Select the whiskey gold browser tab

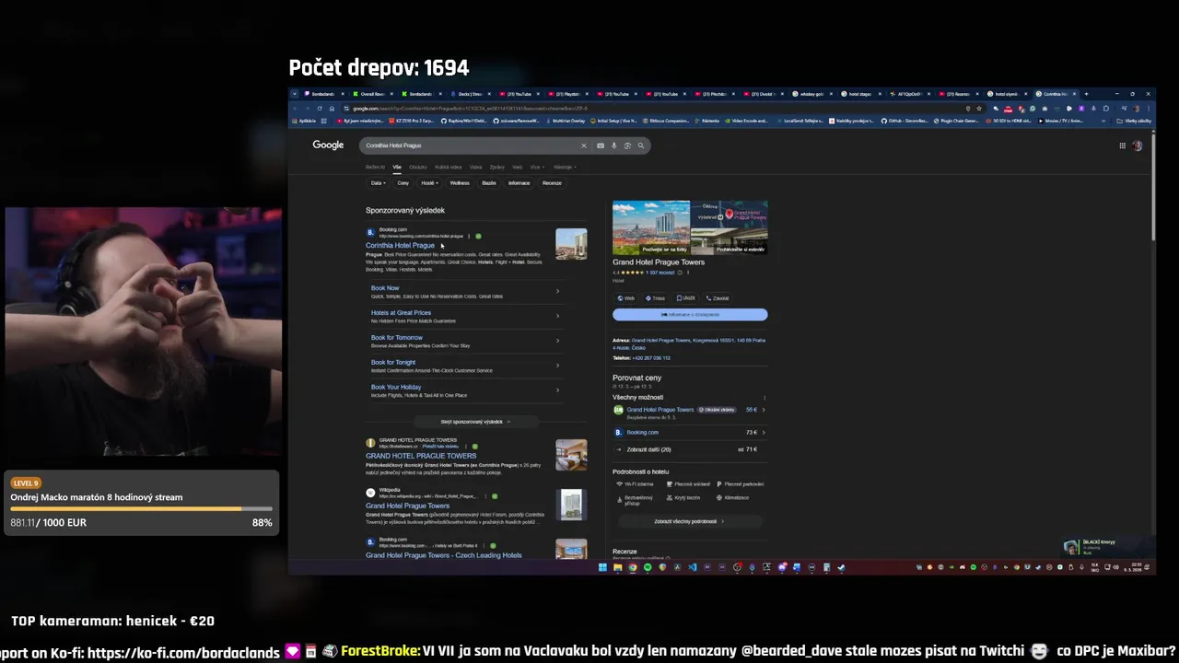coord(811,94)
